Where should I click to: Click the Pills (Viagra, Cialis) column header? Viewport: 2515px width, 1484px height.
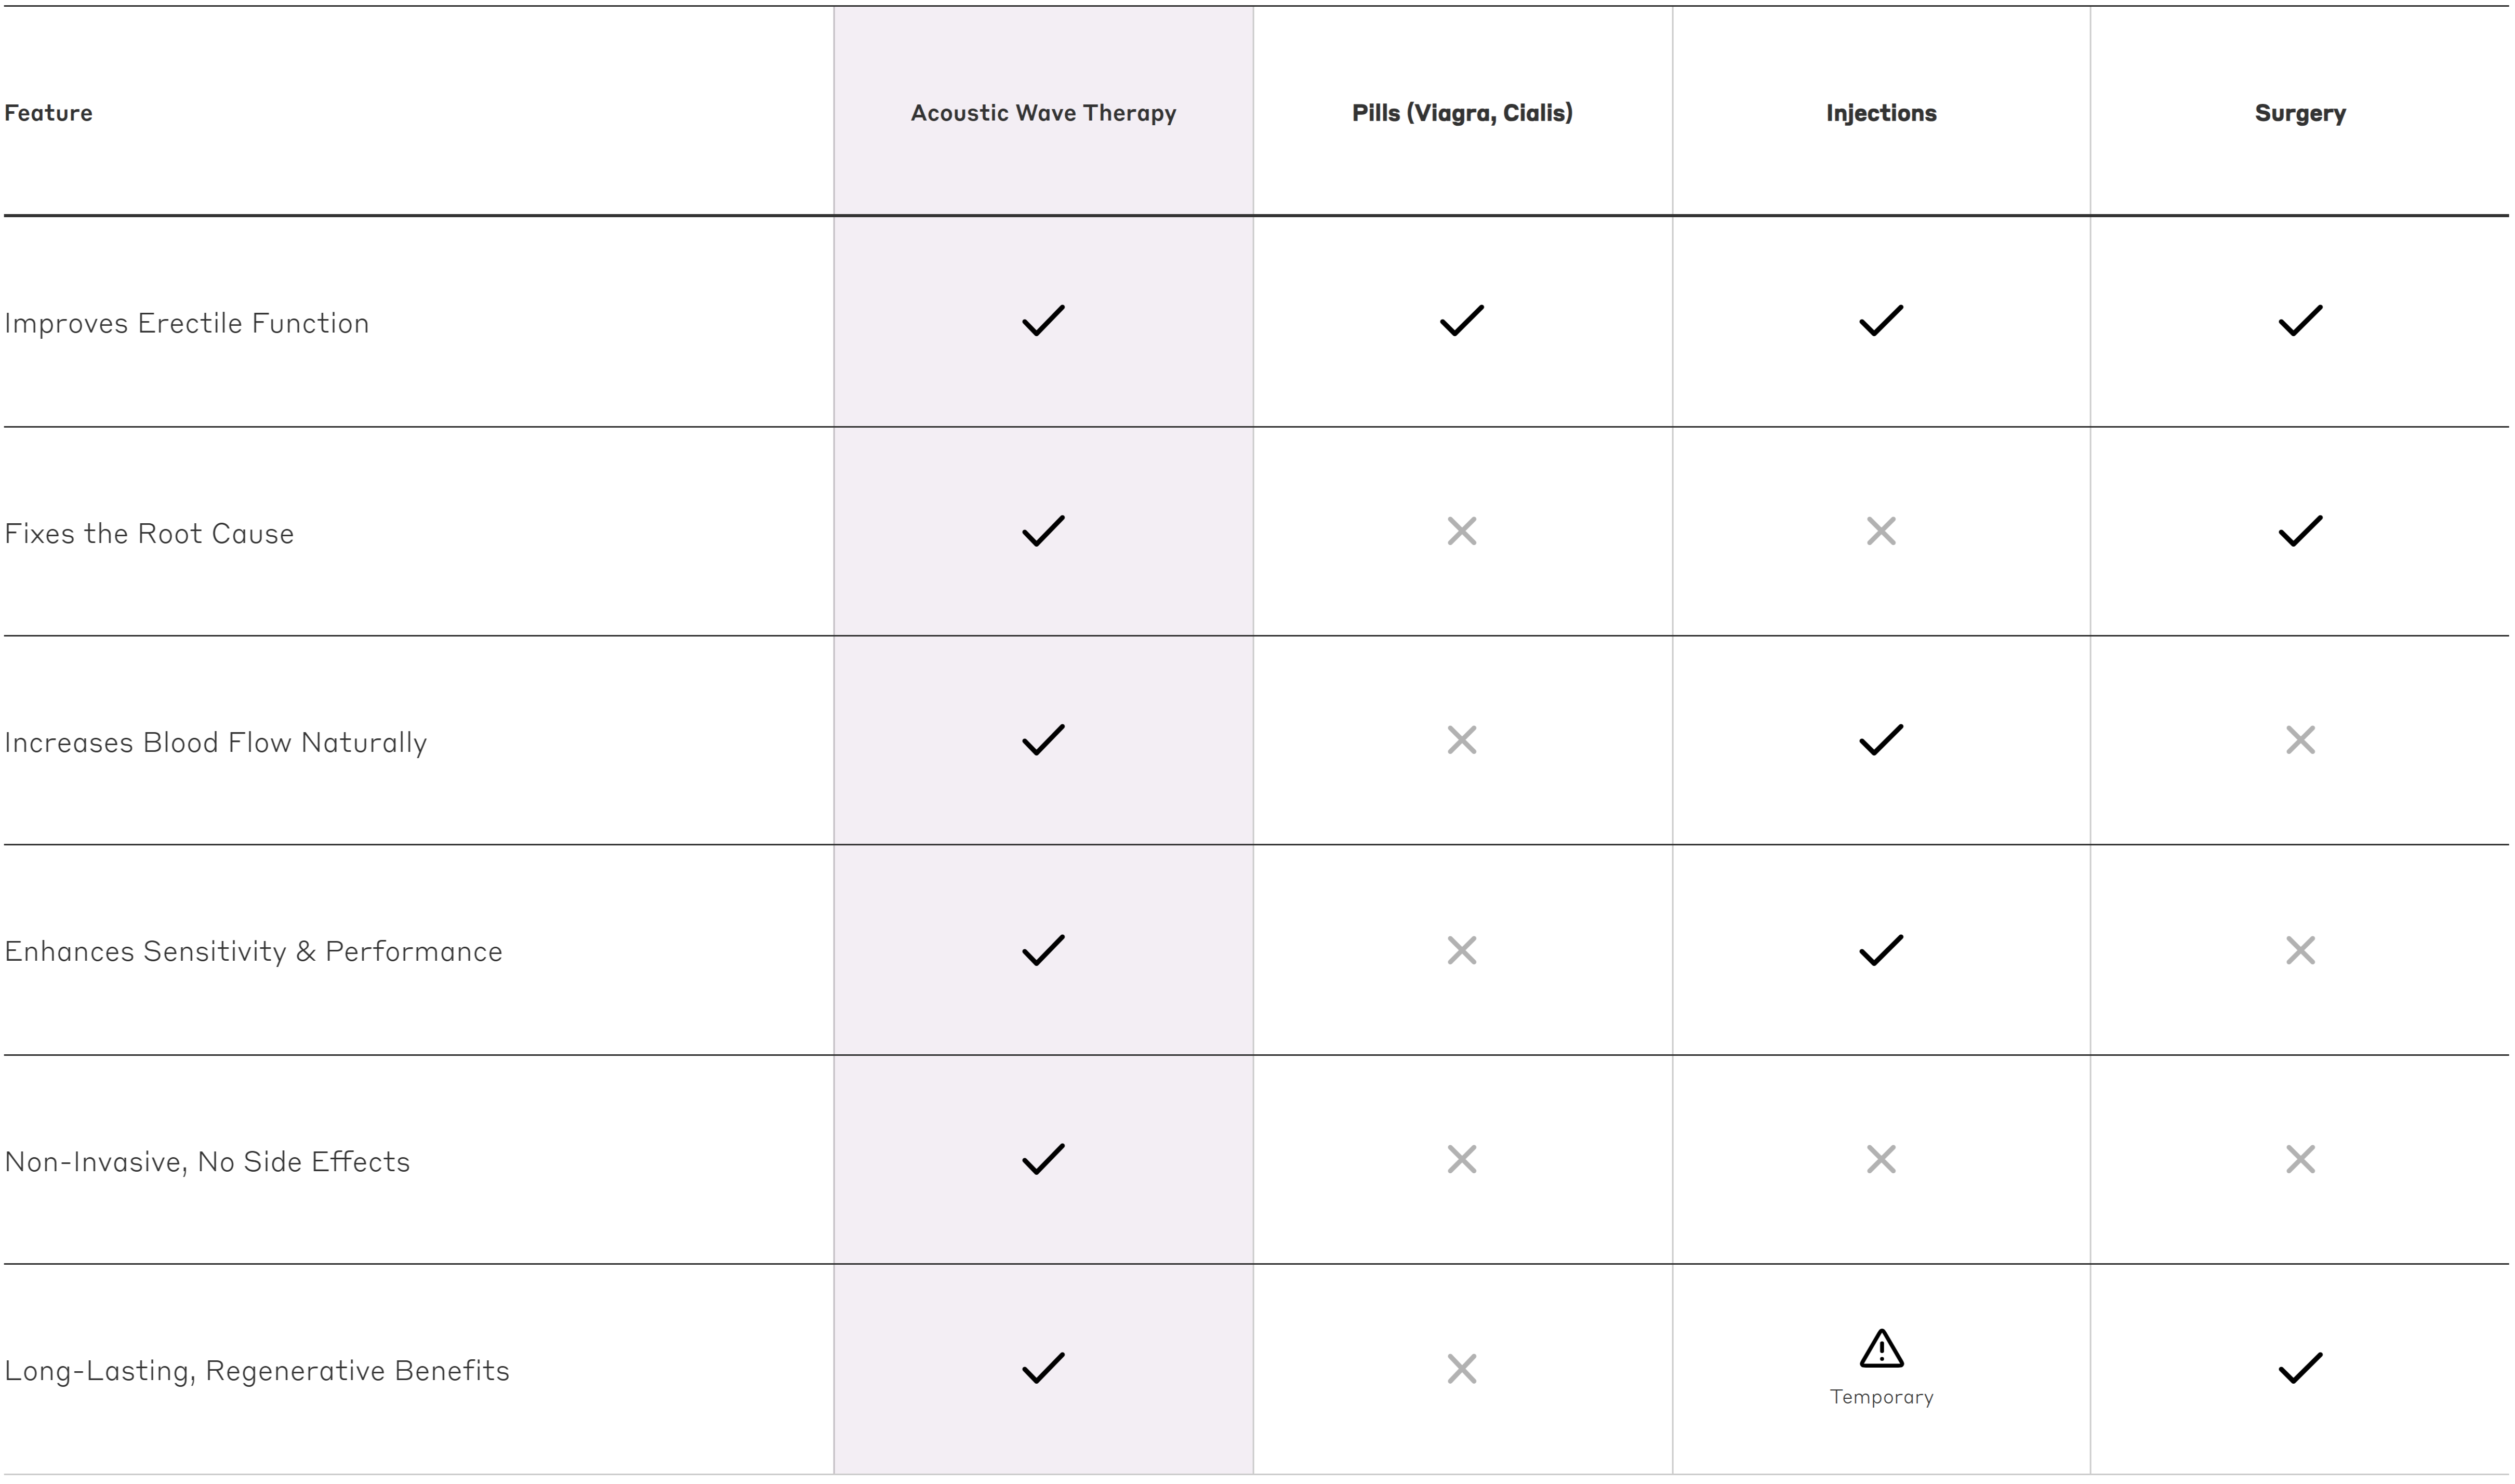click(x=1461, y=113)
